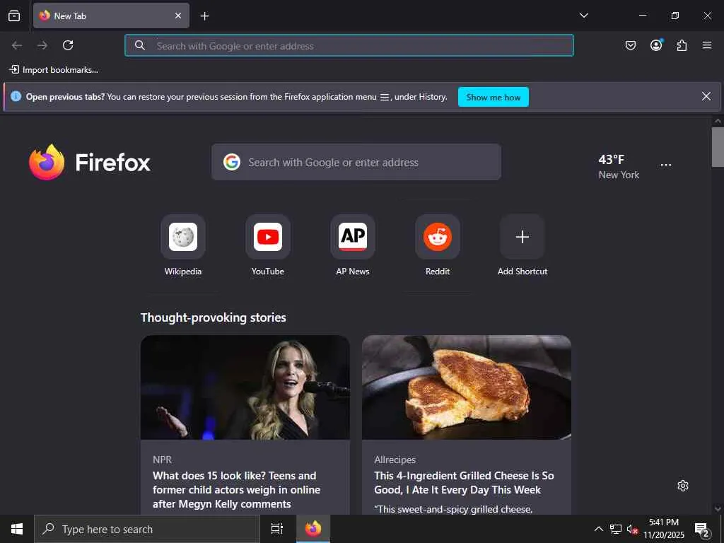Screen dimensions: 724x543
Task: Open the Windows notification center
Action: pyautogui.click(x=702, y=529)
